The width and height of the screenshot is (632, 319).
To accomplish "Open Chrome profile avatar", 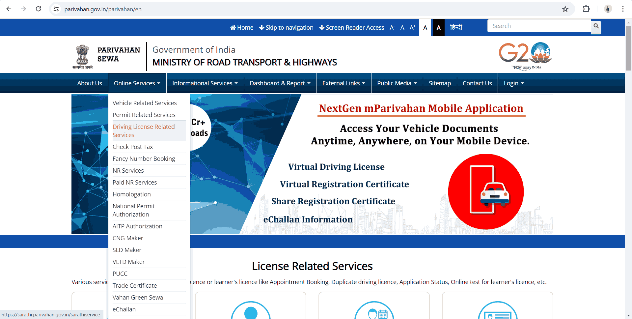I will point(608,9).
